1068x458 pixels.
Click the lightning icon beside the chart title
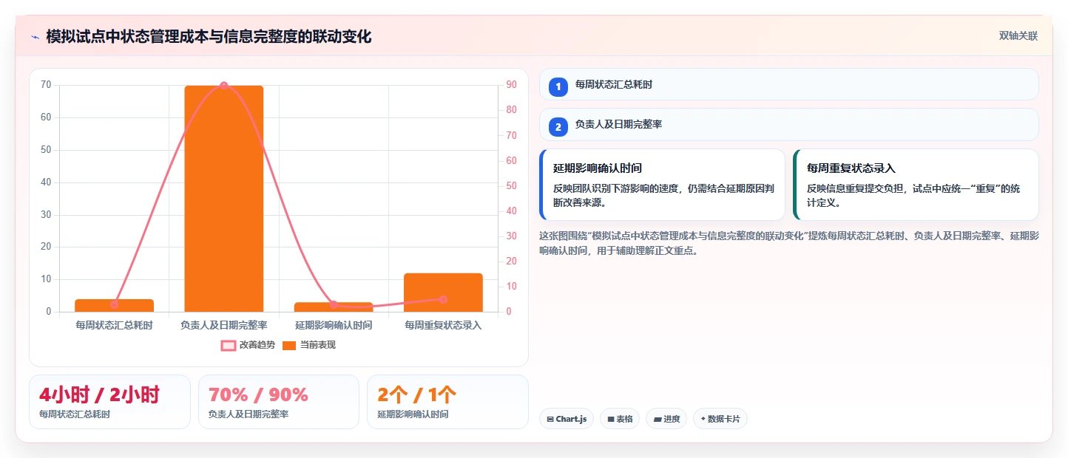35,37
